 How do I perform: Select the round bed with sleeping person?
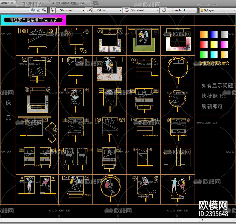click(x=110, y=189)
